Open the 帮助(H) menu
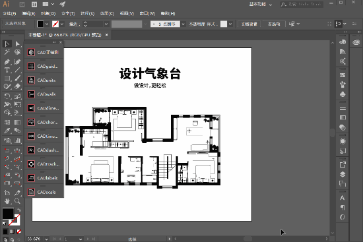Image resolution: width=363 pixels, height=242 pixels. (x=168, y=14)
